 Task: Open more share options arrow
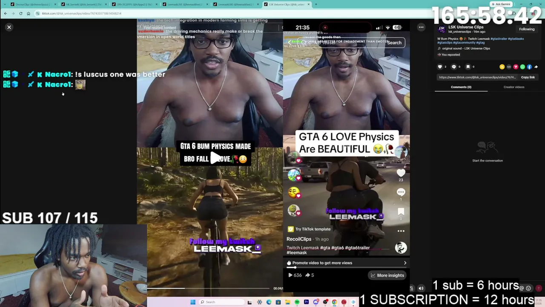click(536, 67)
